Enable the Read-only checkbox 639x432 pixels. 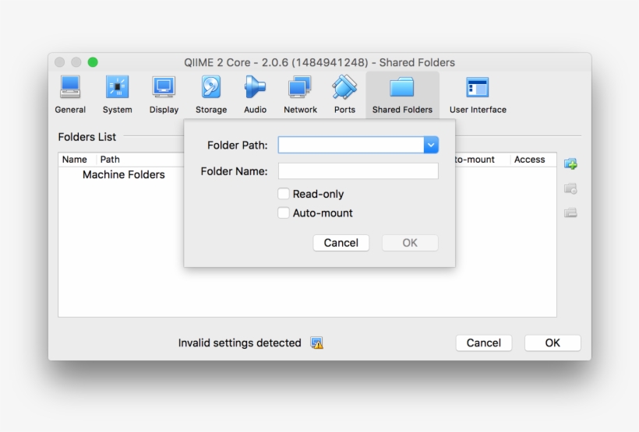(x=283, y=194)
